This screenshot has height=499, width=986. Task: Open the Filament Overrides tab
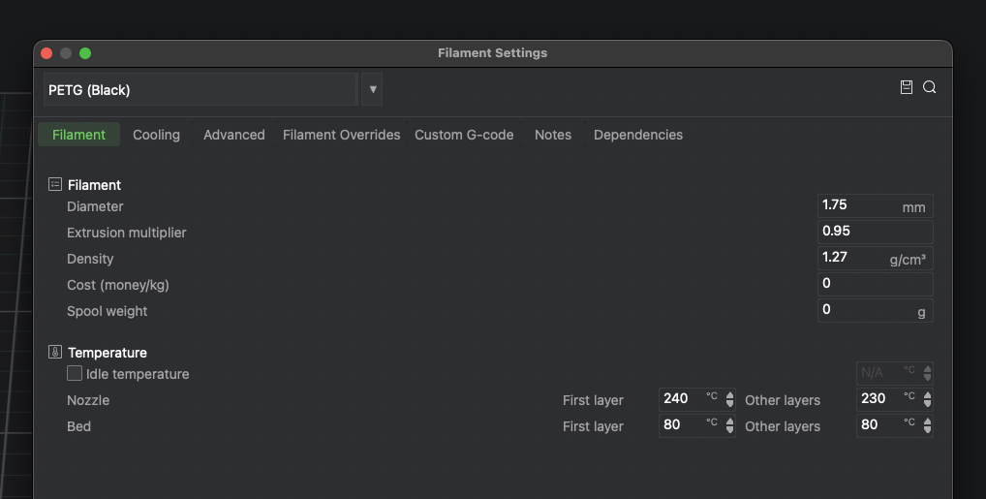(x=342, y=135)
